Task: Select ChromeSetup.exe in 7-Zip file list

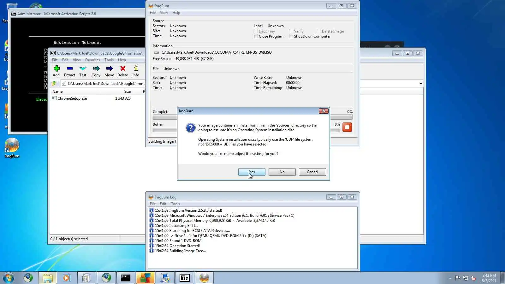Action: pyautogui.click(x=72, y=98)
